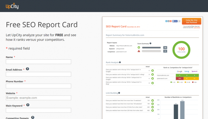208x119 pixels.
Task: Click the 100 final score circle
Action: tap(181, 50)
